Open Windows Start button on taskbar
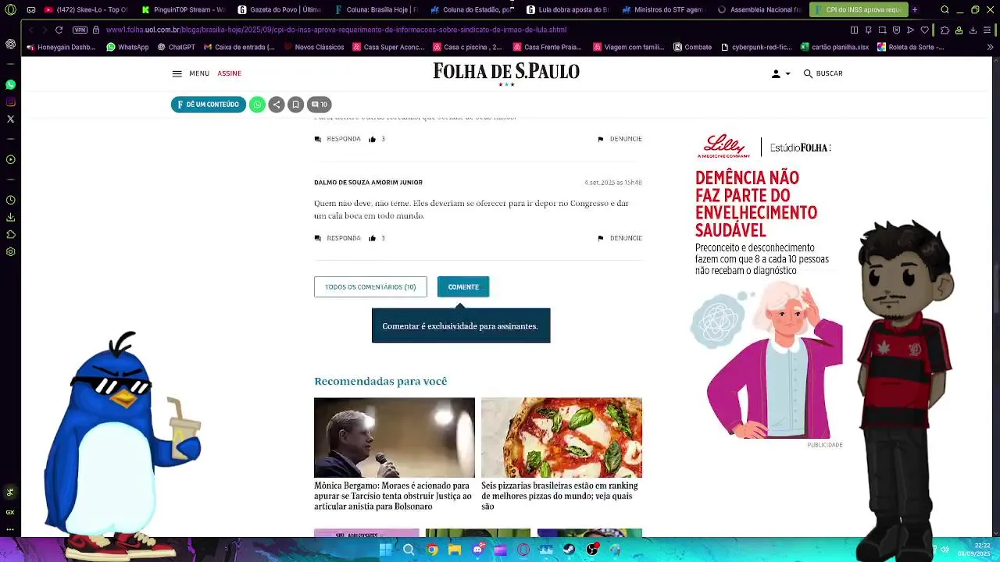 coord(385,550)
